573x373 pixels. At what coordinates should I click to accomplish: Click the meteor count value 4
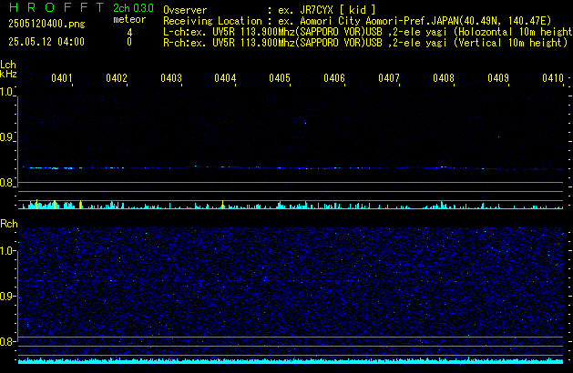point(129,33)
